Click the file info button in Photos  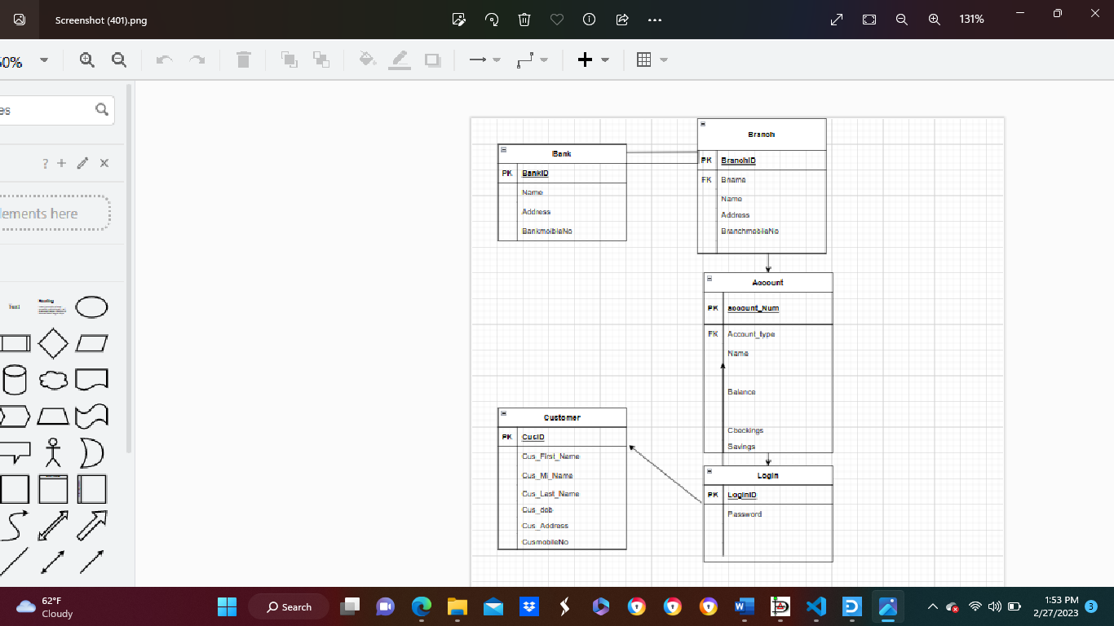(x=589, y=20)
